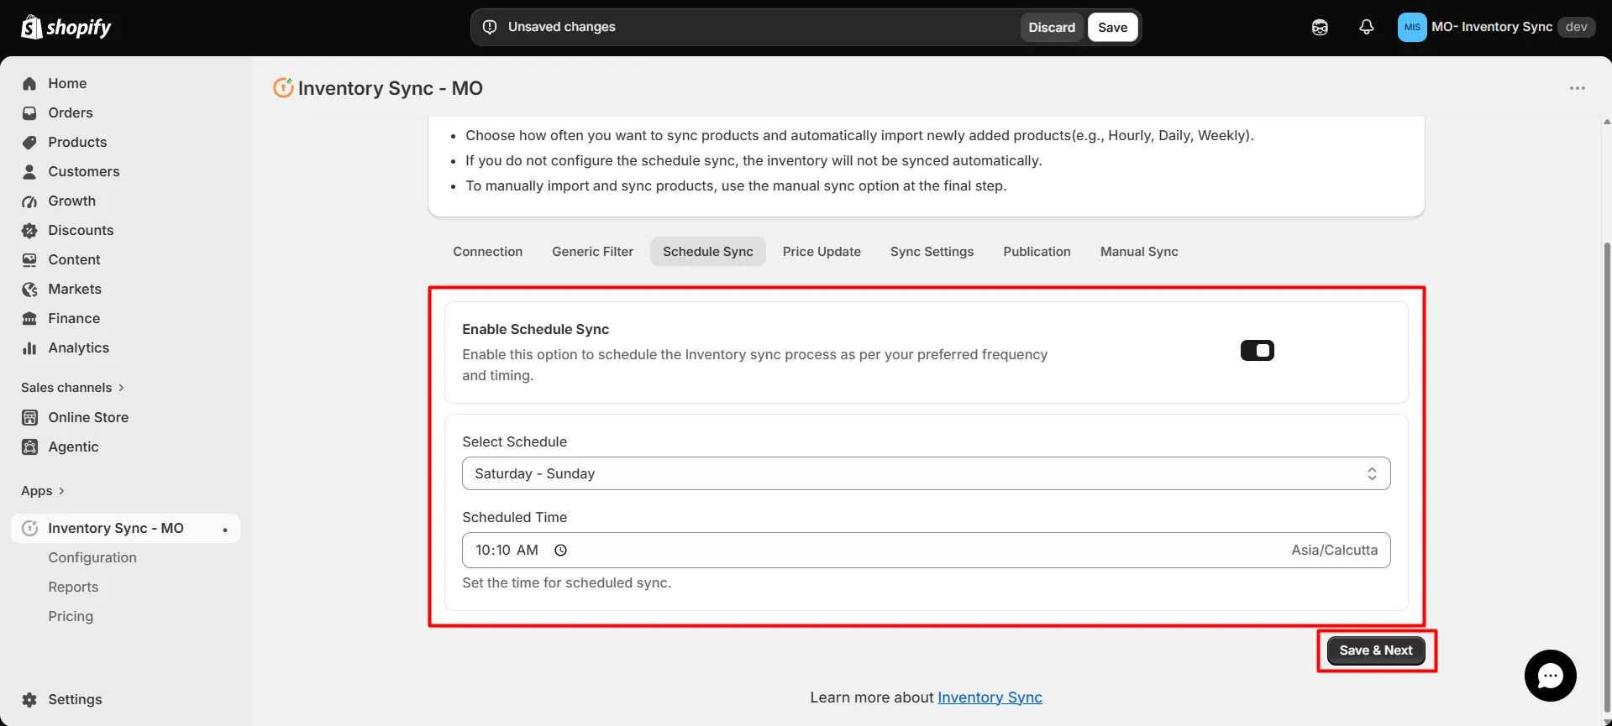This screenshot has height=726, width=1612.
Task: Click the Products tag icon
Action: [29, 143]
